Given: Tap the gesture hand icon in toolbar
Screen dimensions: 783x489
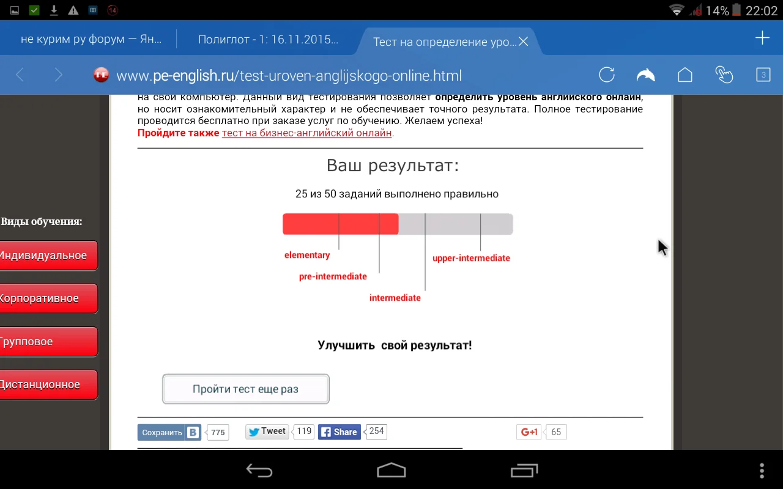Looking at the screenshot, I should (x=724, y=75).
